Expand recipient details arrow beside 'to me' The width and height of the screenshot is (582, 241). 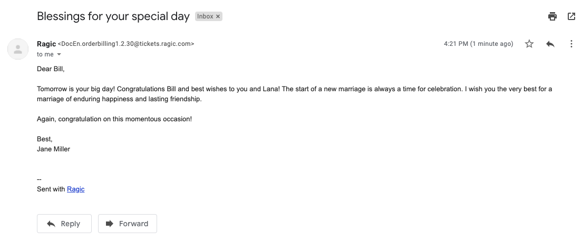(59, 55)
